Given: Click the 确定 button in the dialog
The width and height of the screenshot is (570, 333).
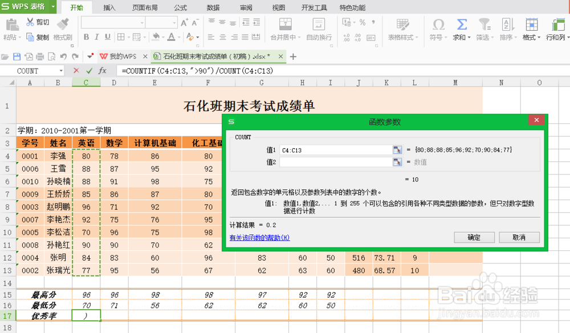Looking at the screenshot, I should [x=474, y=237].
